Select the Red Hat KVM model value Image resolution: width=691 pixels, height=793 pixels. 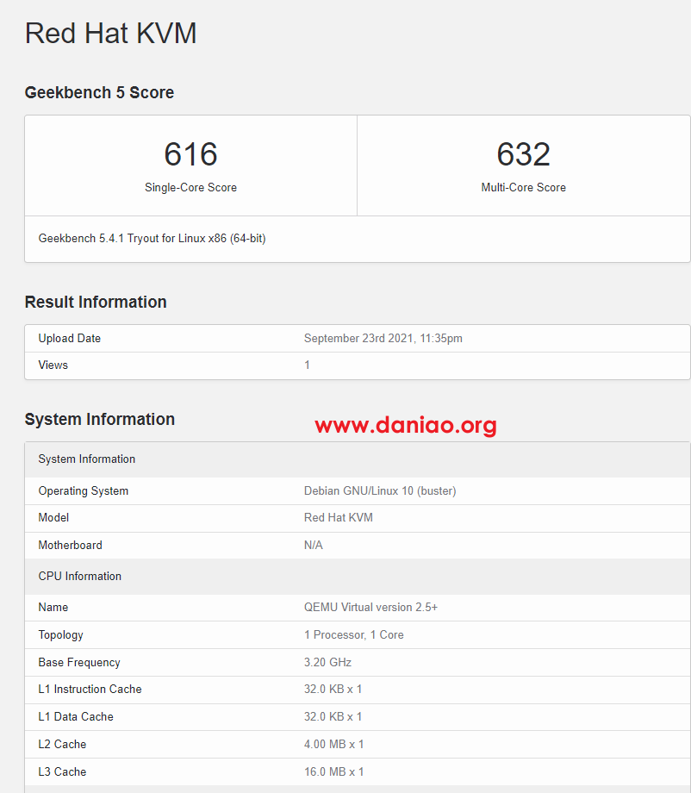tap(338, 518)
